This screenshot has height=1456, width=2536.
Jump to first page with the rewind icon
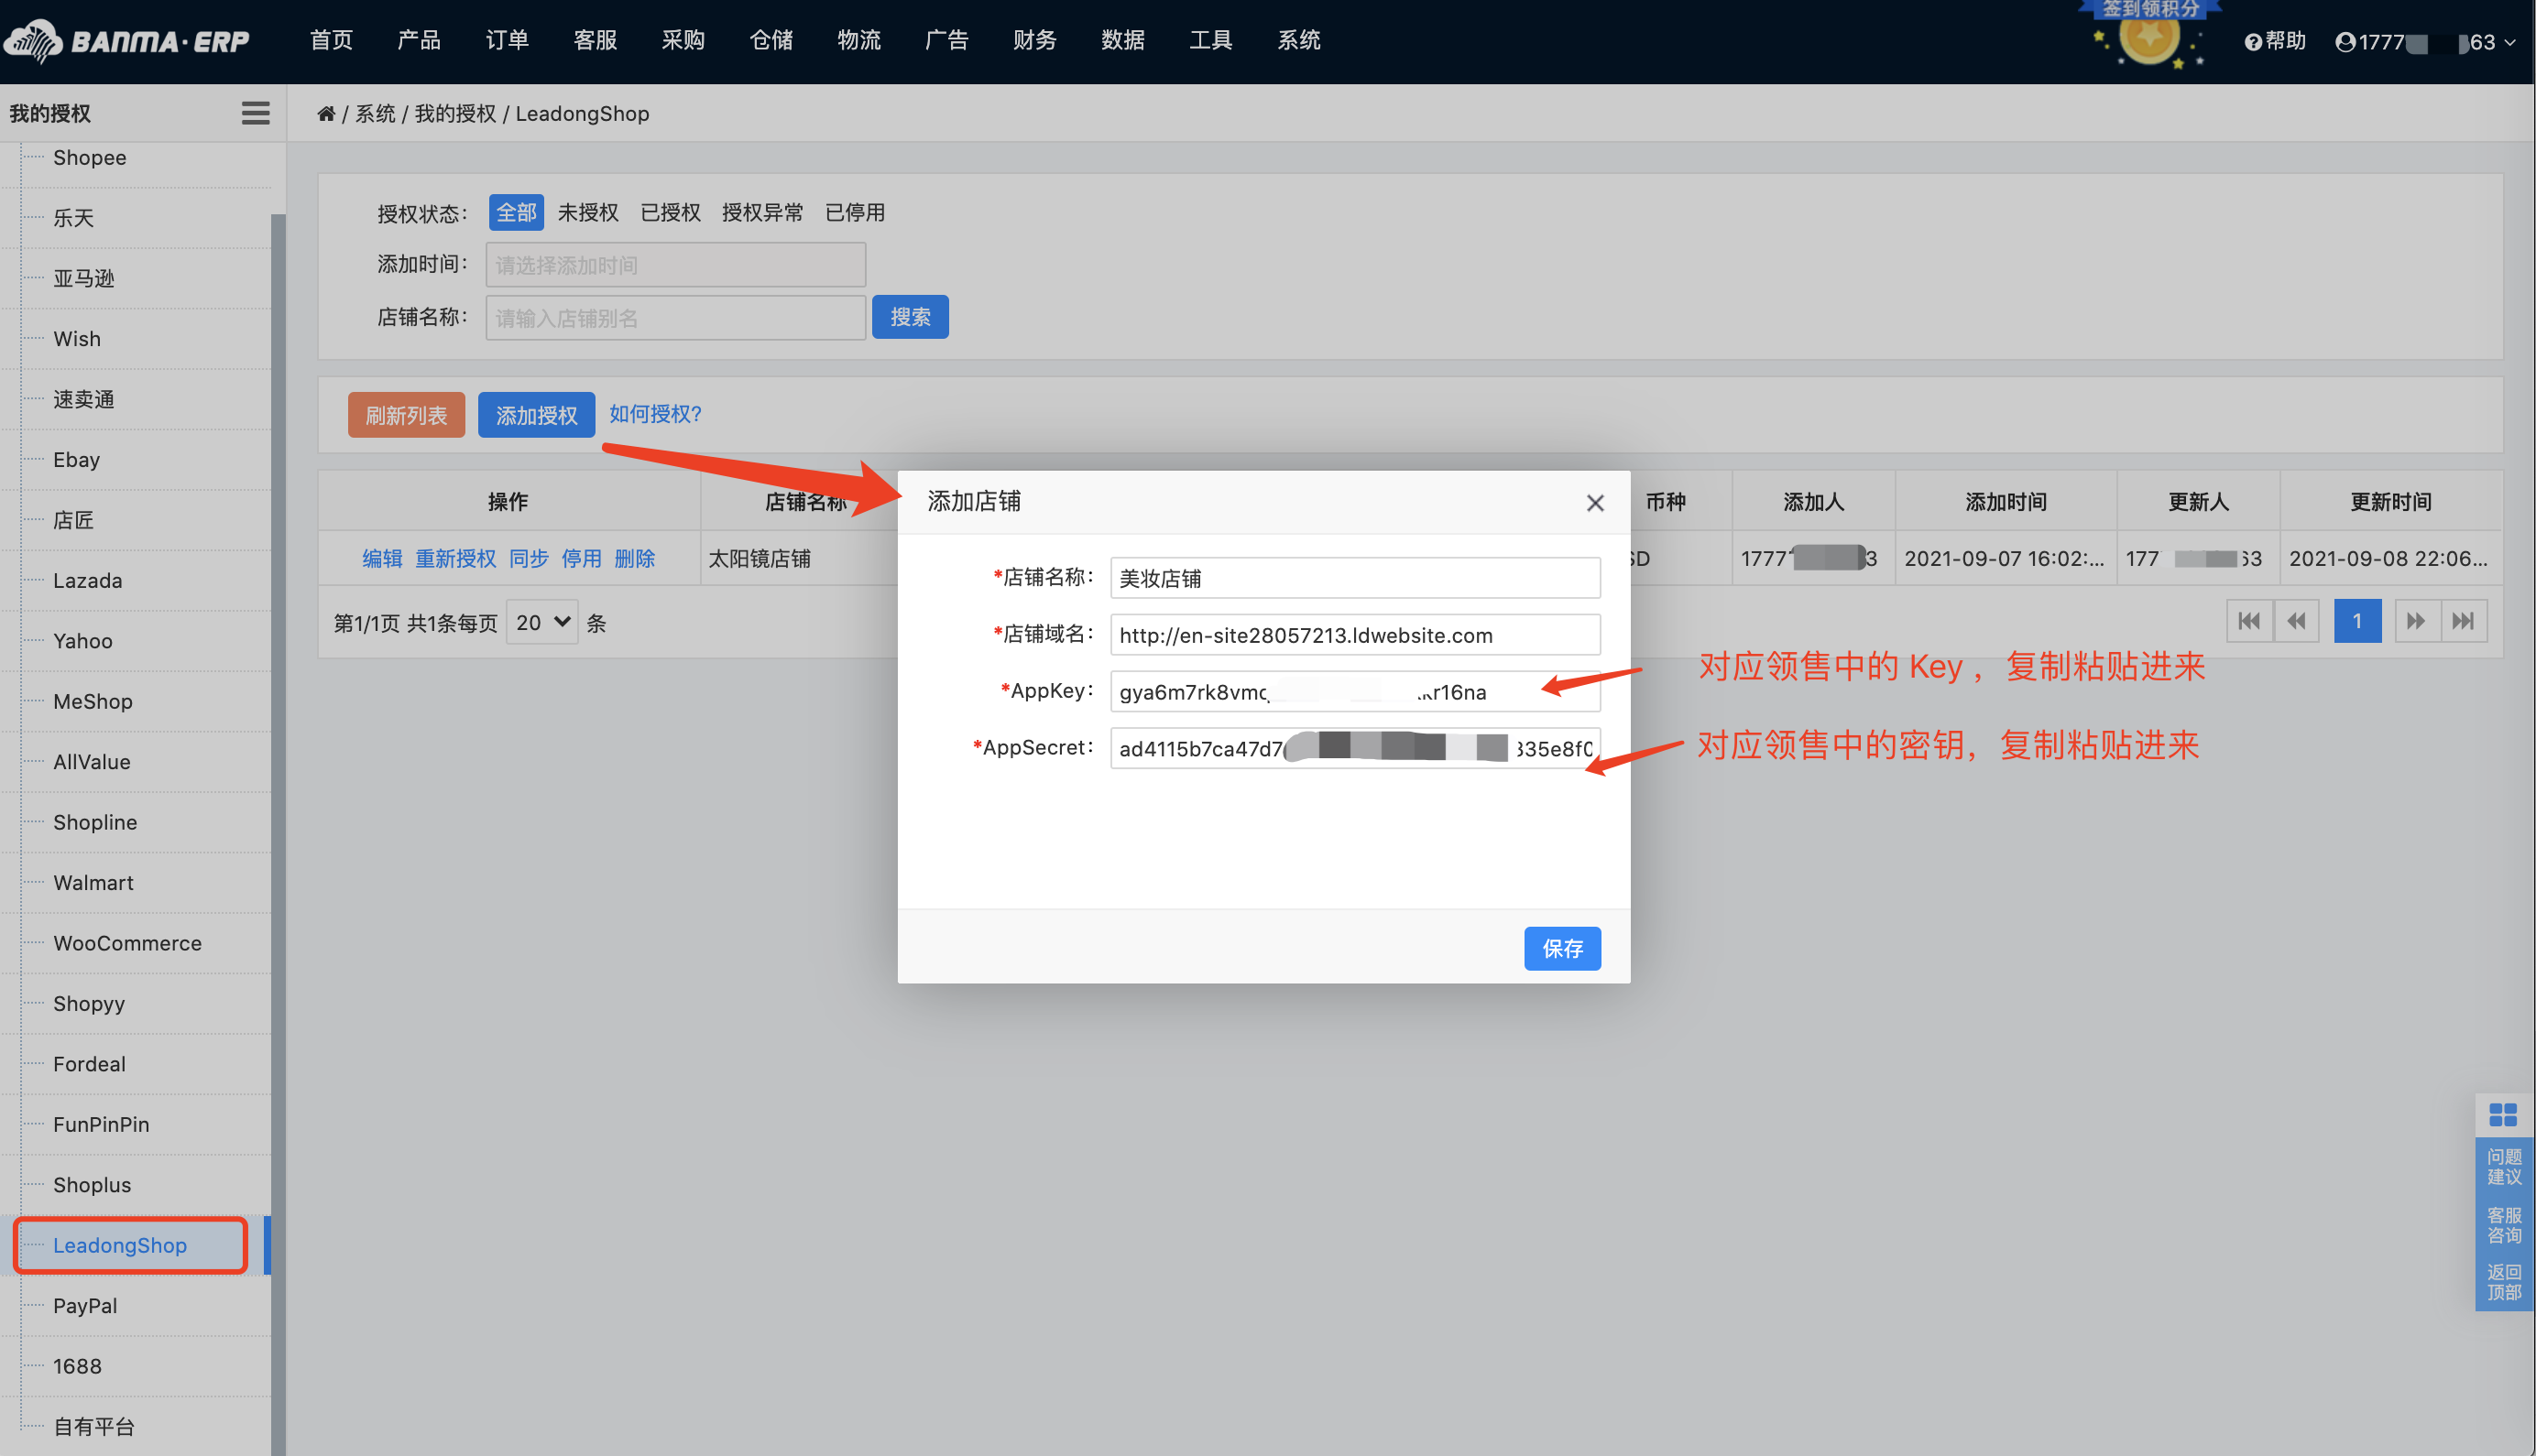2249,620
